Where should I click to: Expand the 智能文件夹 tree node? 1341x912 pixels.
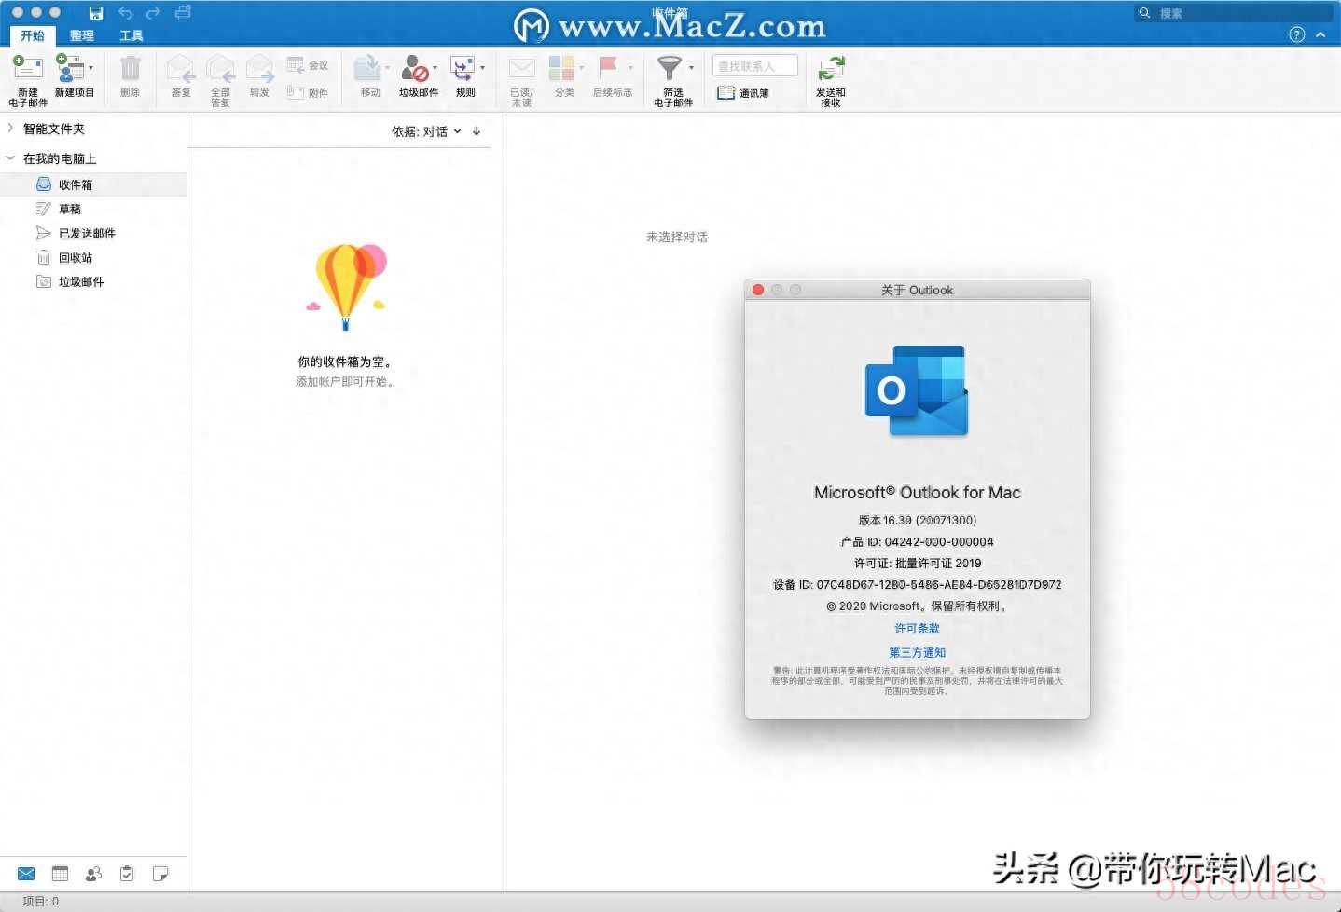pyautogui.click(x=10, y=129)
